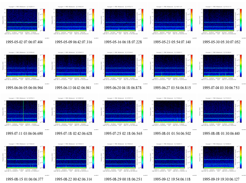Click the caption text 1995-08-15 01:06:06.377
246x183 pixels.
25,179
